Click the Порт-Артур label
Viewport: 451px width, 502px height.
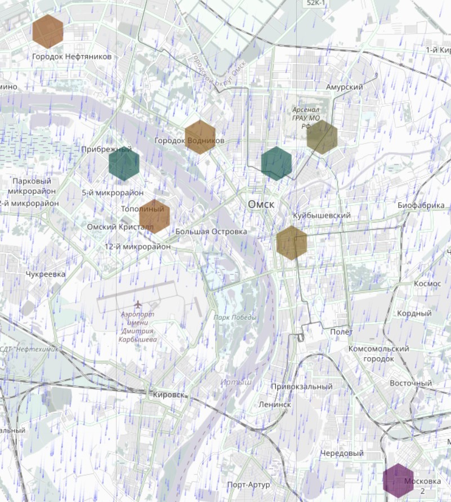248,485
